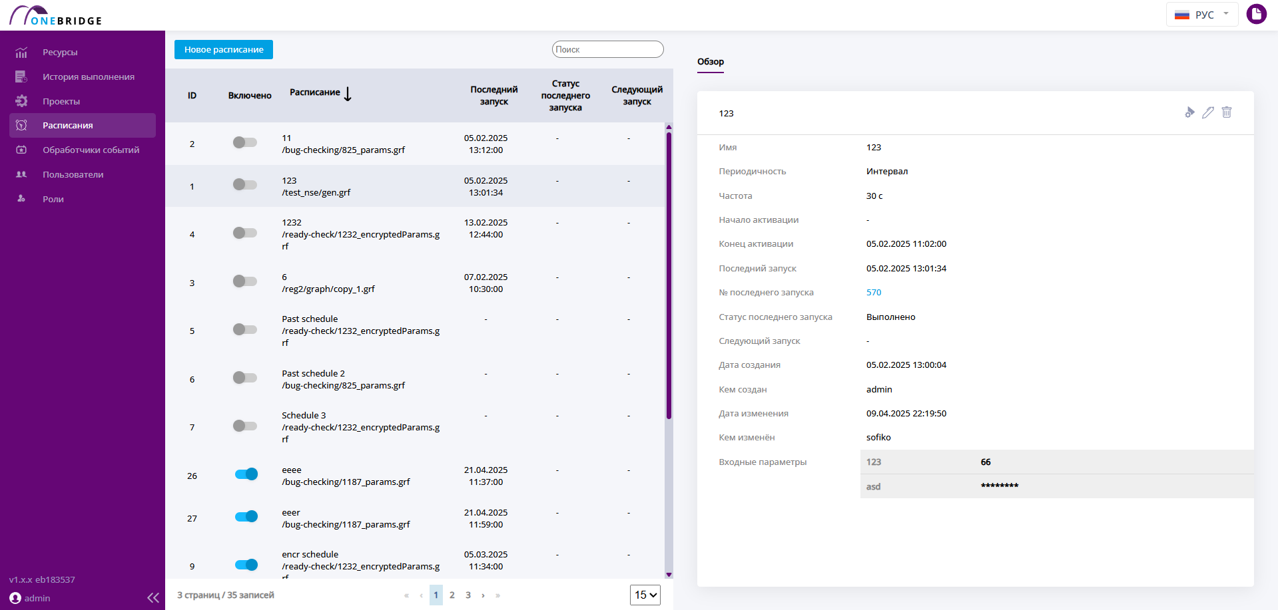Focus the Поиск search field
This screenshot has height=610, width=1278.
coord(608,49)
